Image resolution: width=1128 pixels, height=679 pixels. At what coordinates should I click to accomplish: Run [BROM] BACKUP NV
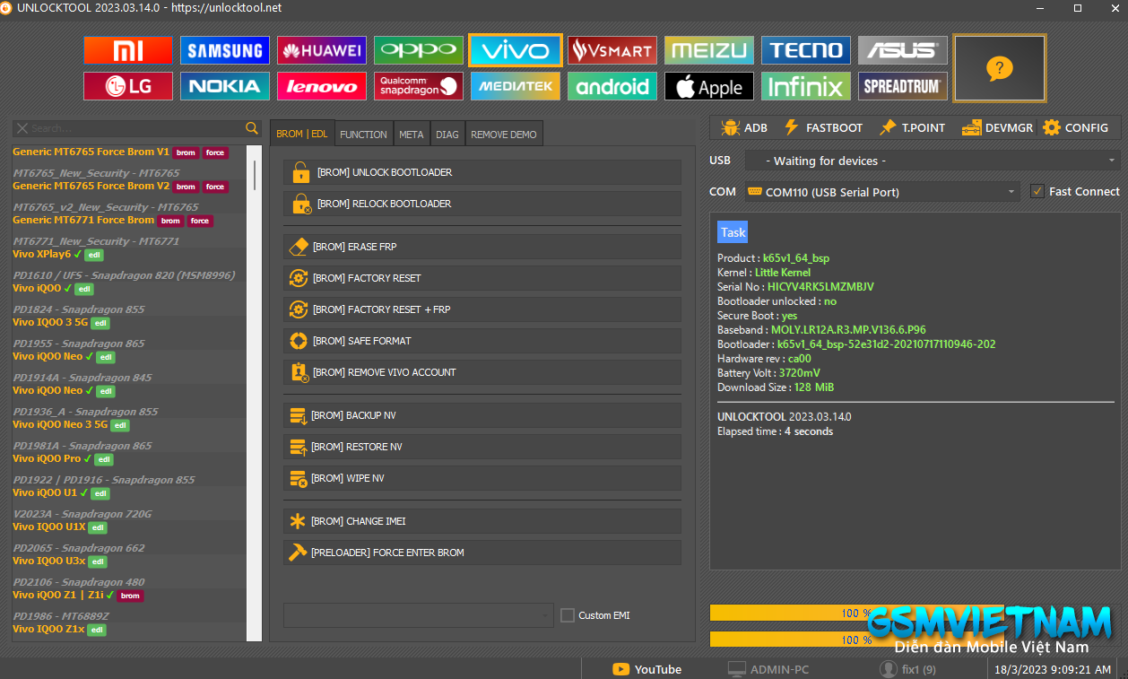click(482, 415)
